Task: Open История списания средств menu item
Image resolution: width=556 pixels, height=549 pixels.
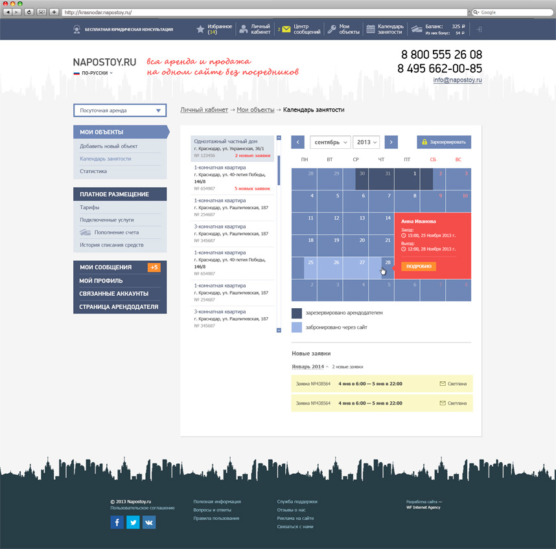Action: [x=111, y=245]
